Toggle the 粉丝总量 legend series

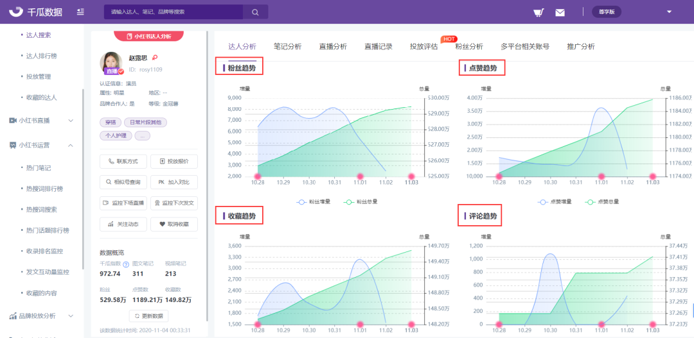360,202
